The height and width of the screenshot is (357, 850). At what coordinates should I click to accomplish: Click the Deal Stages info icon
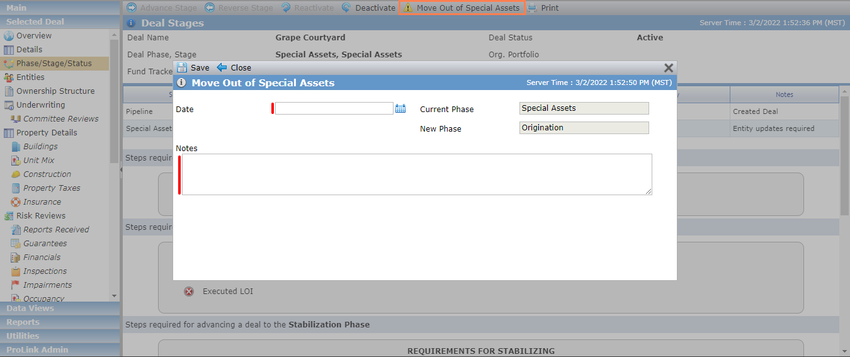pyautogui.click(x=131, y=23)
